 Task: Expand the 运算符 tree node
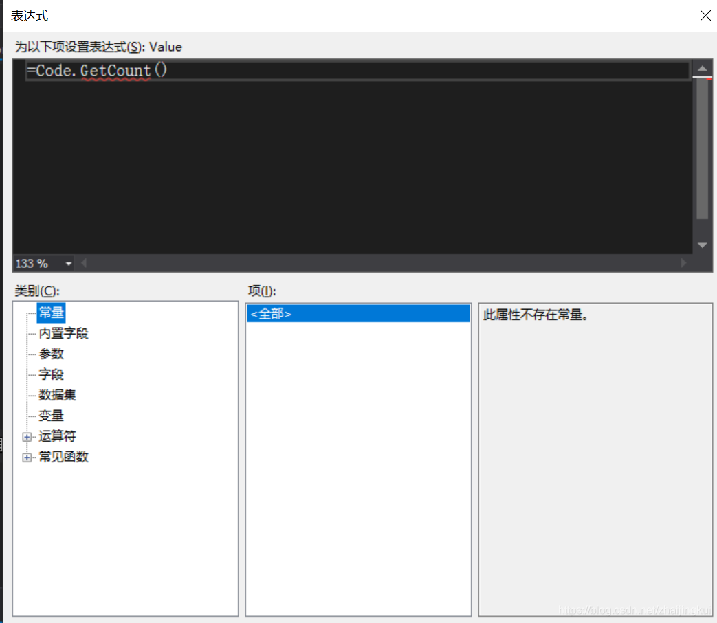pyautogui.click(x=26, y=436)
